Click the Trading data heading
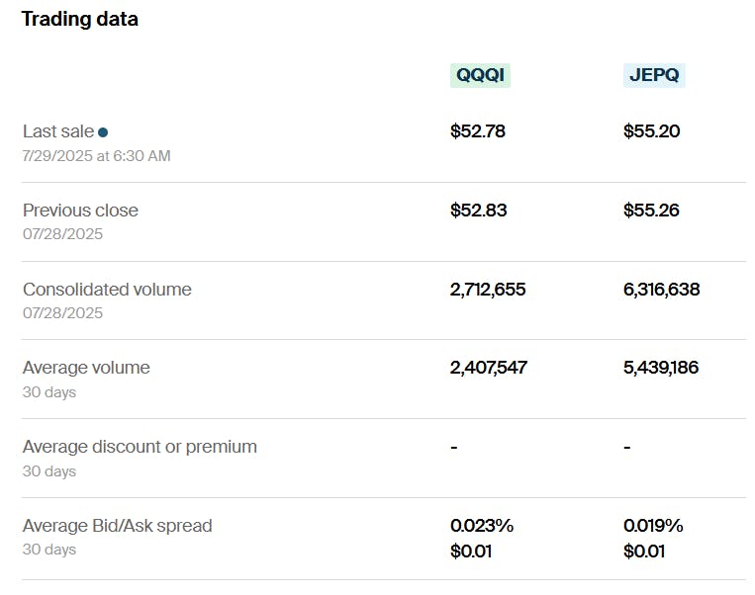 (80, 19)
